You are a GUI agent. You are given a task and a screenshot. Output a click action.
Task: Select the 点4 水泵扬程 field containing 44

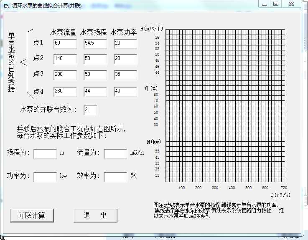(x=95, y=92)
